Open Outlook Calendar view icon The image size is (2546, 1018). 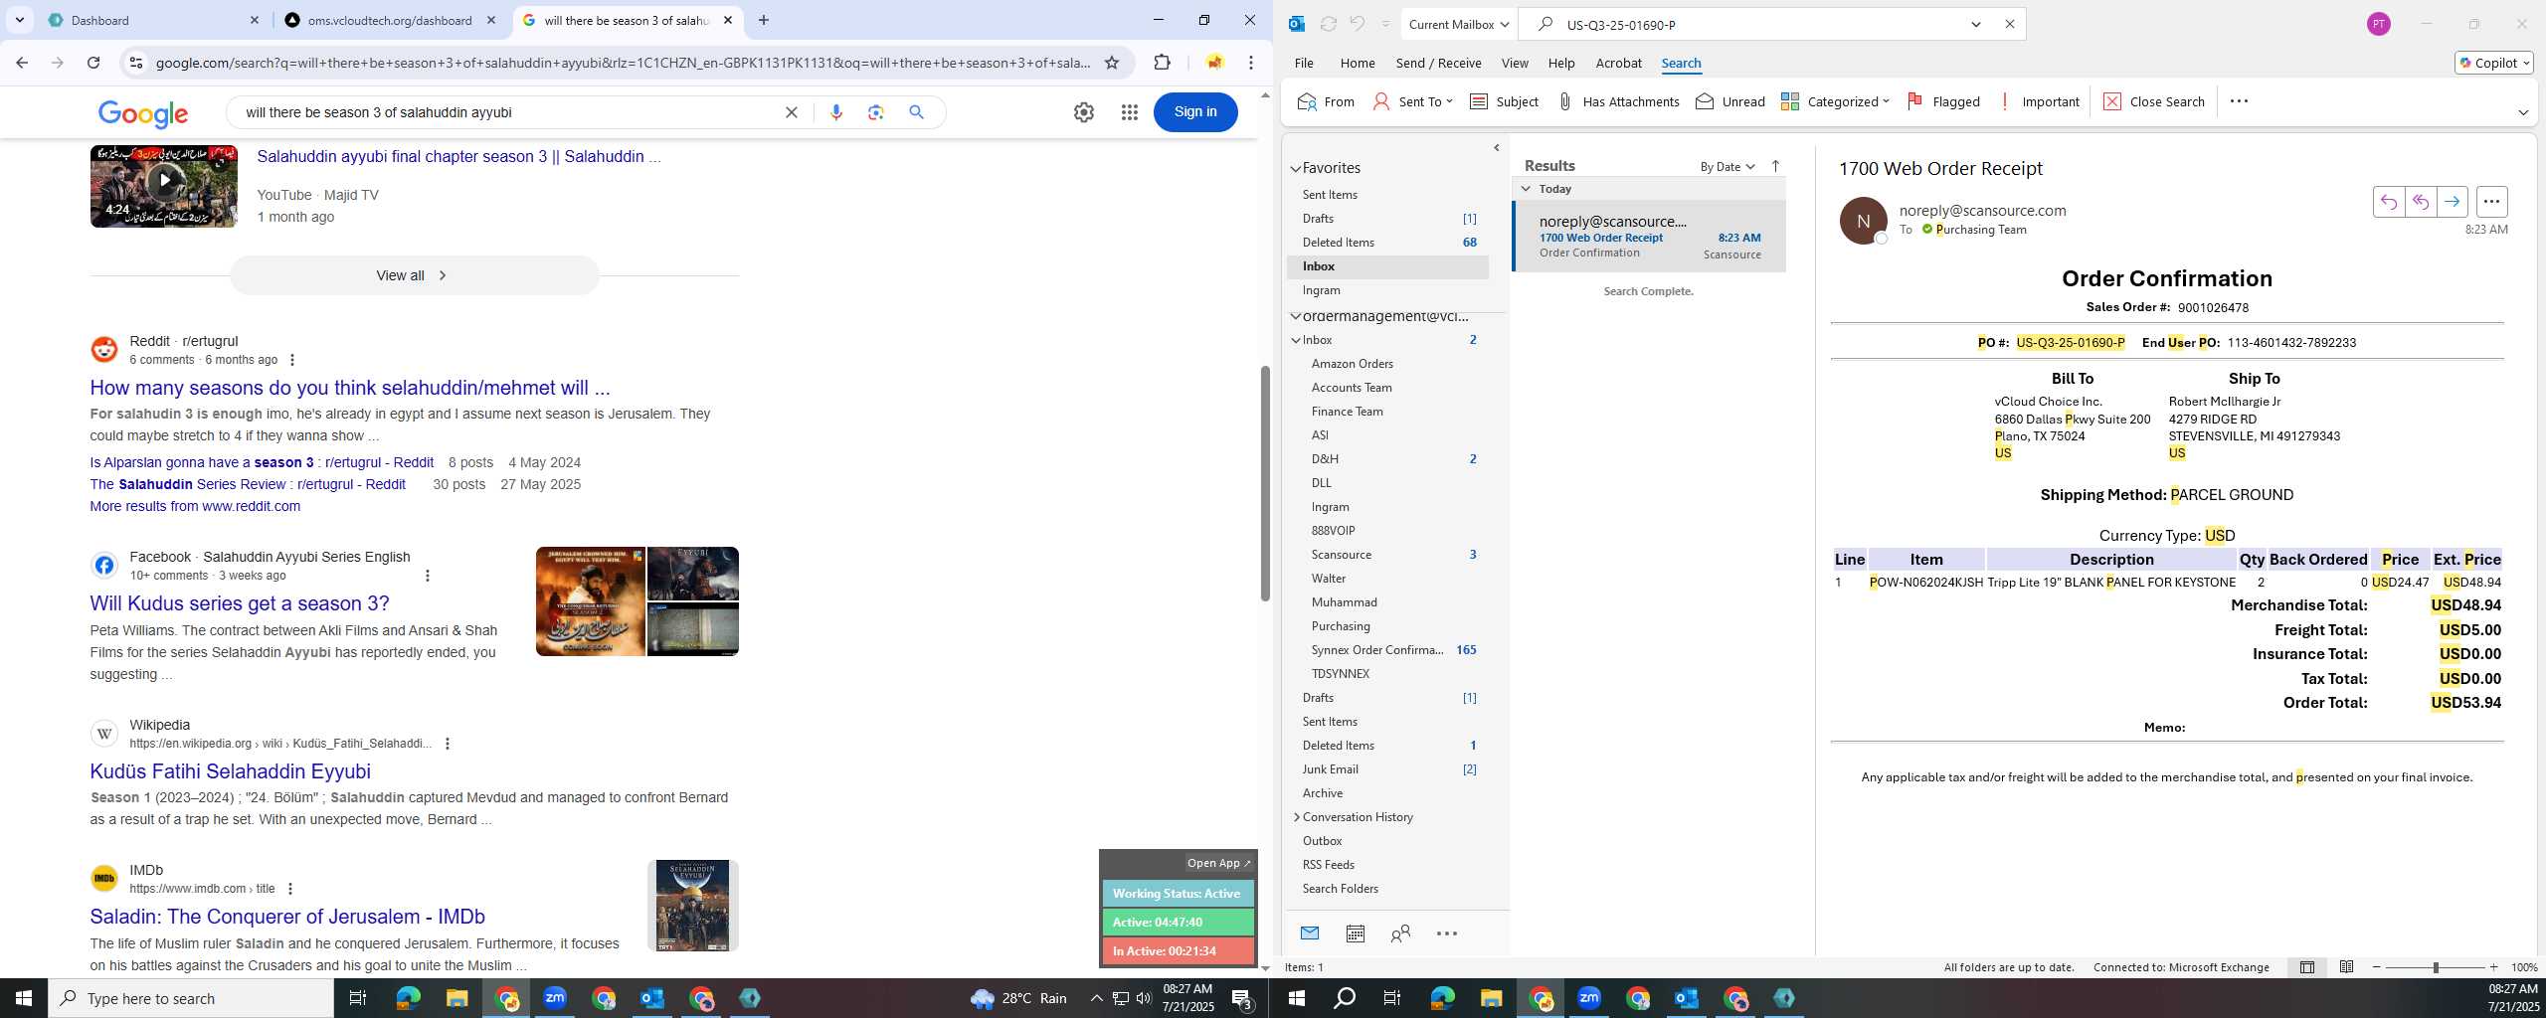(1355, 933)
